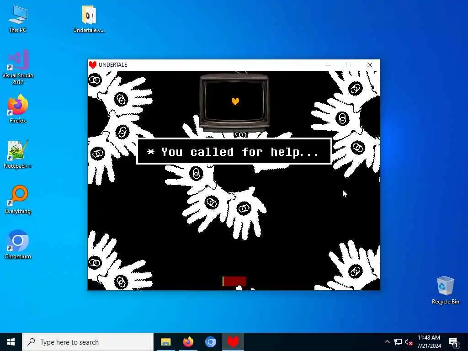Minimize the Undertale window
Screen dimensions: 468x351
(328, 65)
